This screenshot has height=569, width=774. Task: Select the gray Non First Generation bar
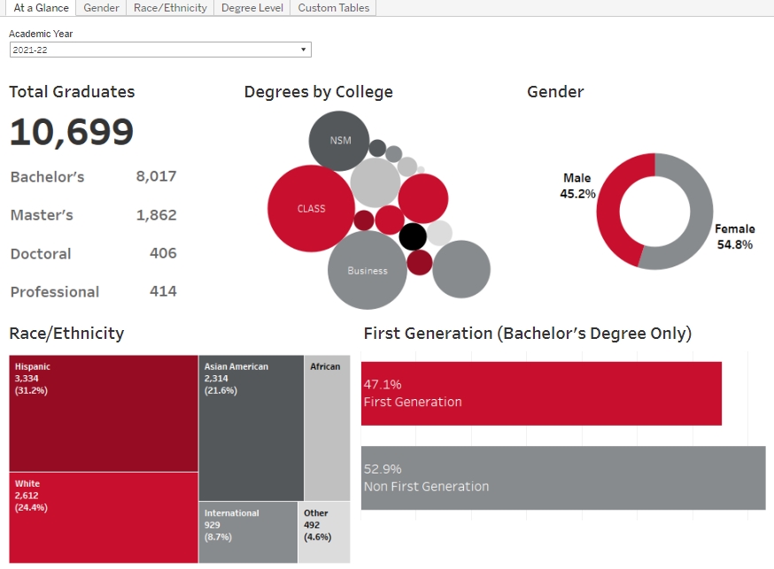click(x=563, y=478)
